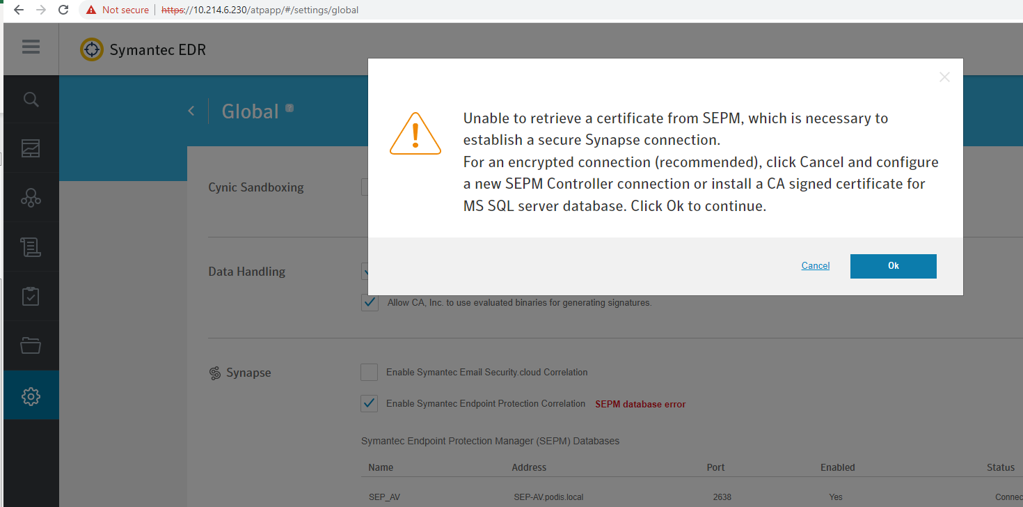1023x507 pixels.
Task: Click the SEPM database error text
Action: coord(640,404)
